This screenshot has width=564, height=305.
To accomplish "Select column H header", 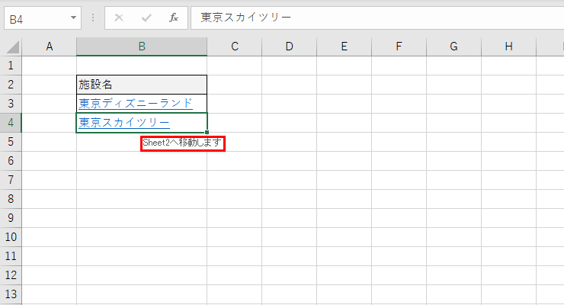I will (508, 47).
